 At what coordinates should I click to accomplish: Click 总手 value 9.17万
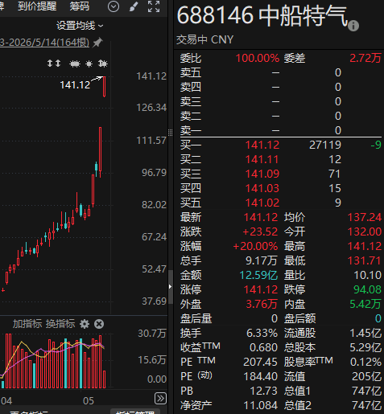coord(262,260)
